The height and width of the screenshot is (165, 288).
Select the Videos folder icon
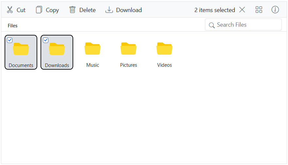click(x=164, y=49)
